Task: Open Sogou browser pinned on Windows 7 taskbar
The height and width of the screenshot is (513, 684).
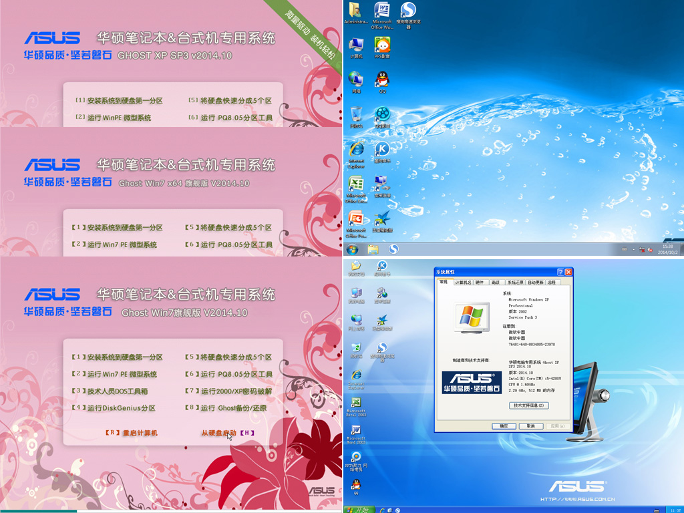Action: pyautogui.click(x=393, y=249)
